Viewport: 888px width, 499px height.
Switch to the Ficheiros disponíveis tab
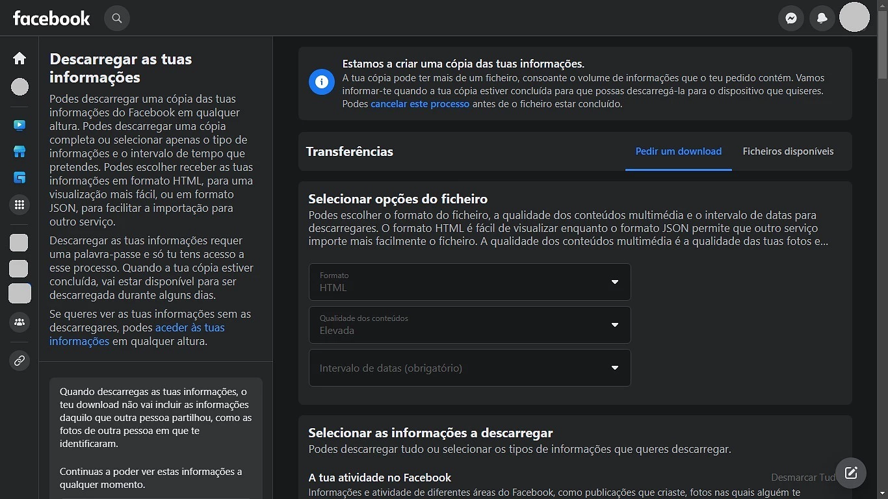(788, 151)
